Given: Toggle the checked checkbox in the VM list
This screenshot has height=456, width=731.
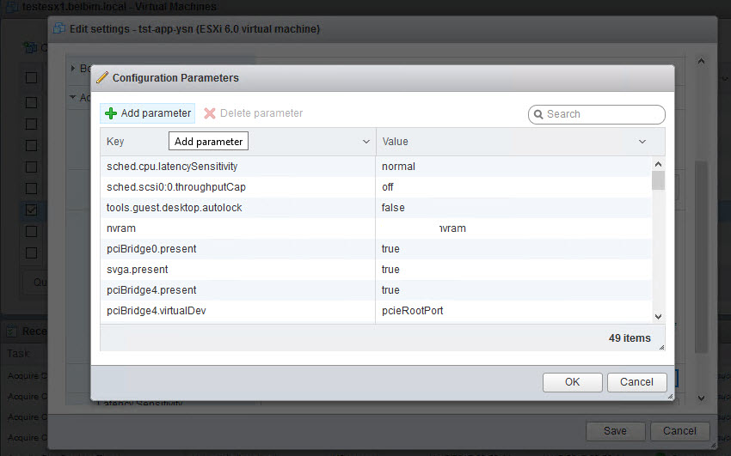Looking at the screenshot, I should [31, 210].
